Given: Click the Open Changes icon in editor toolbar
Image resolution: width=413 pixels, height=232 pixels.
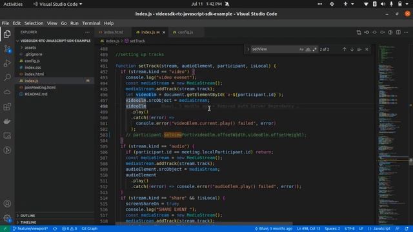Looking at the screenshot, I should tap(359, 32).
